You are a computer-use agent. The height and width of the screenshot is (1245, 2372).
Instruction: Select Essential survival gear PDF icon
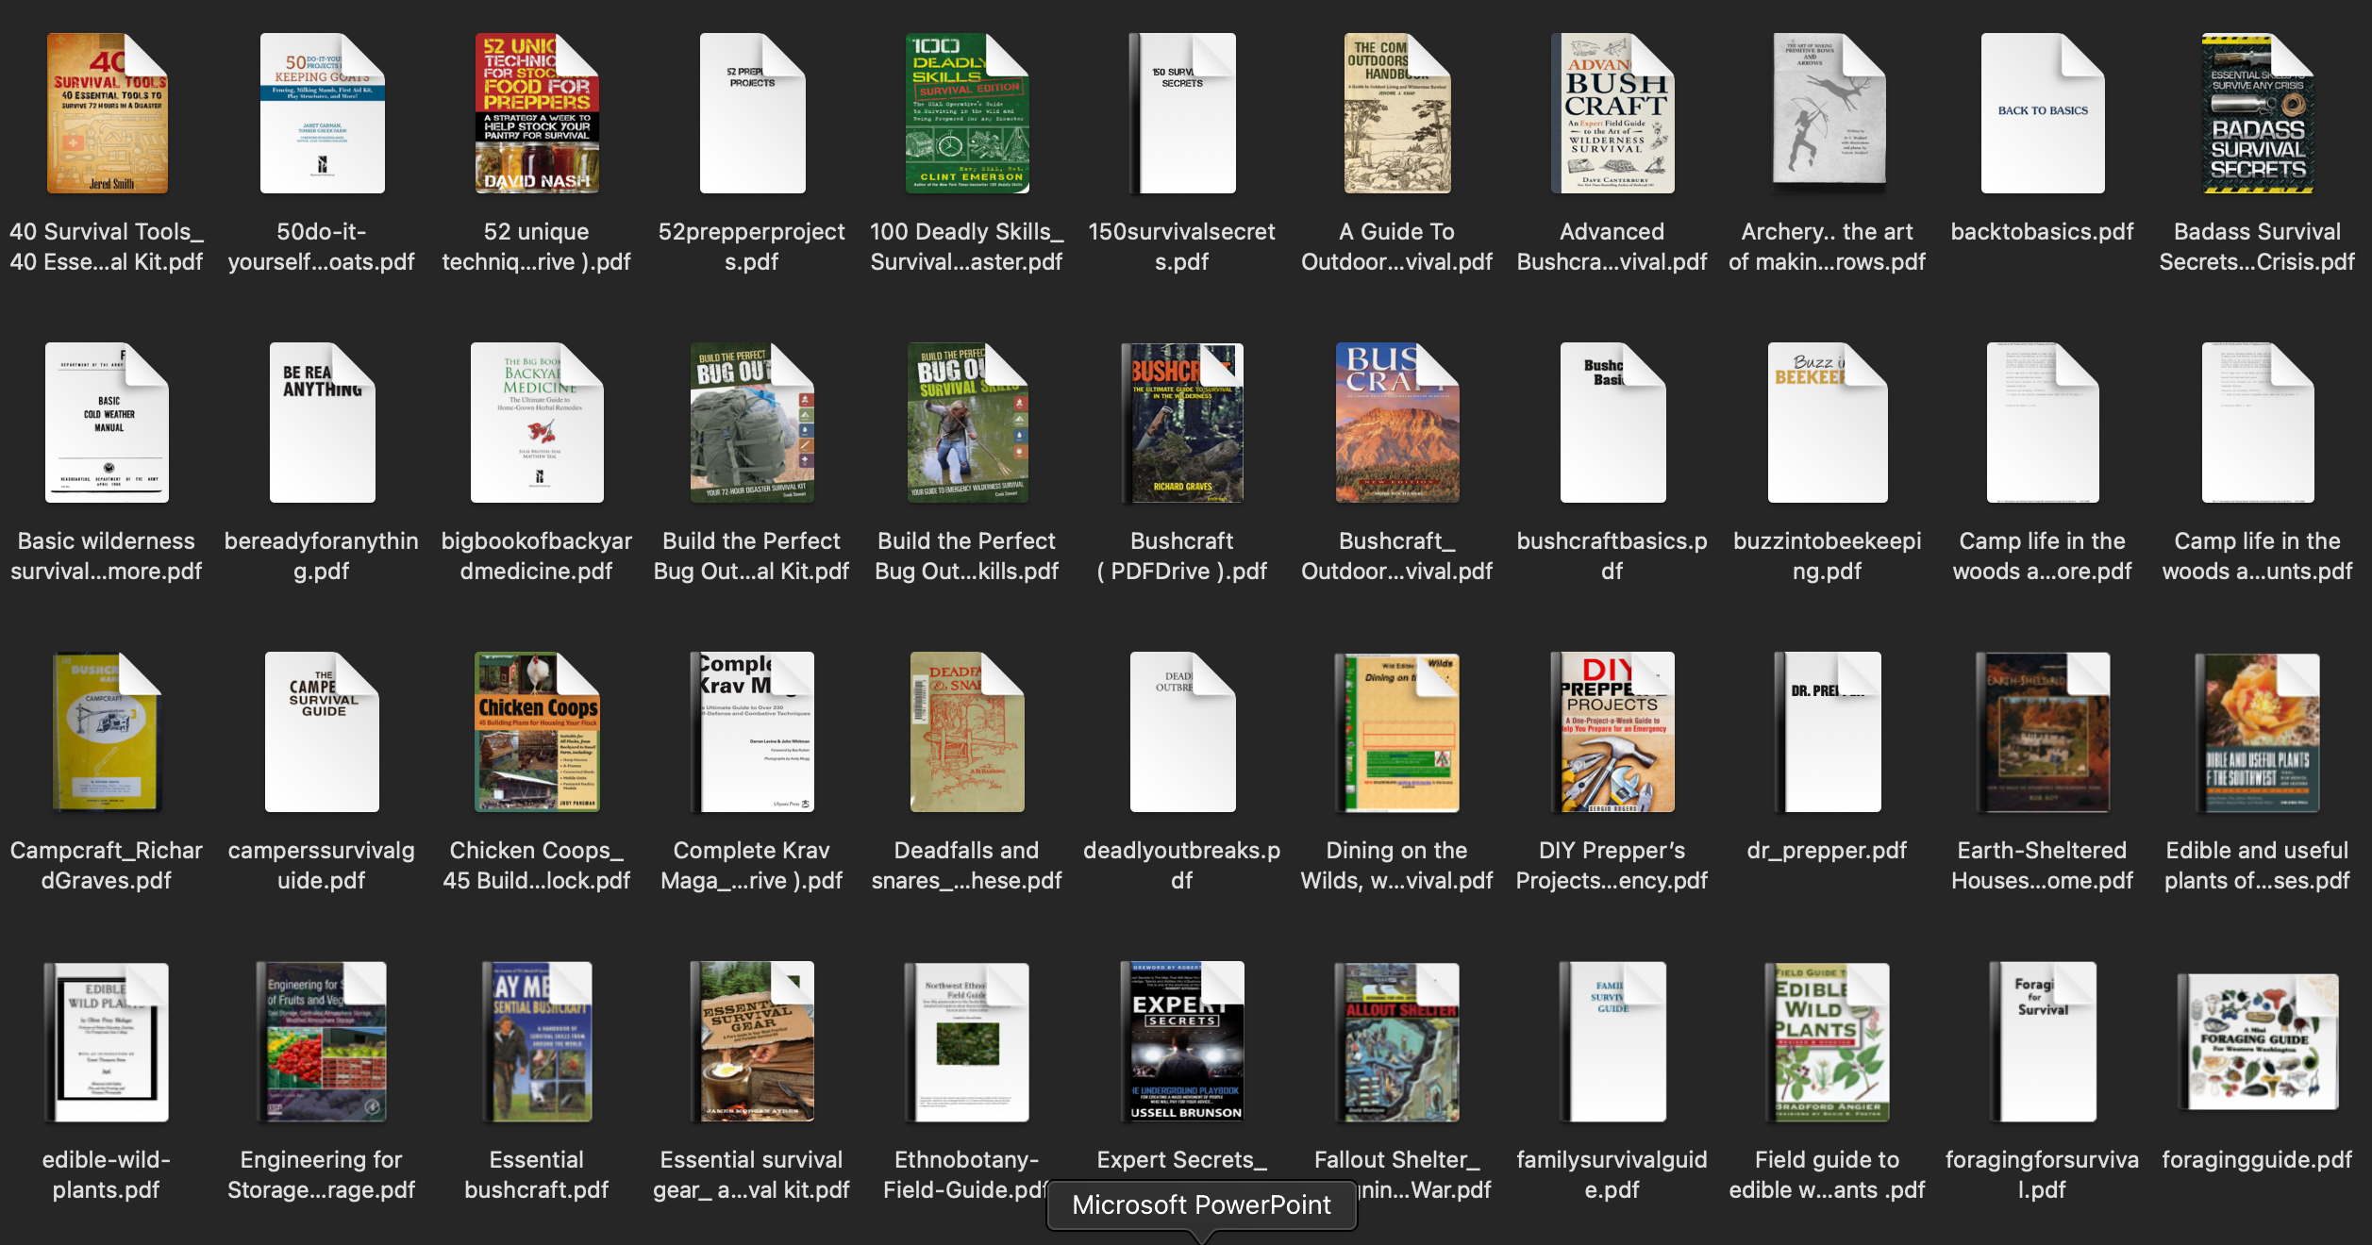tap(752, 1041)
